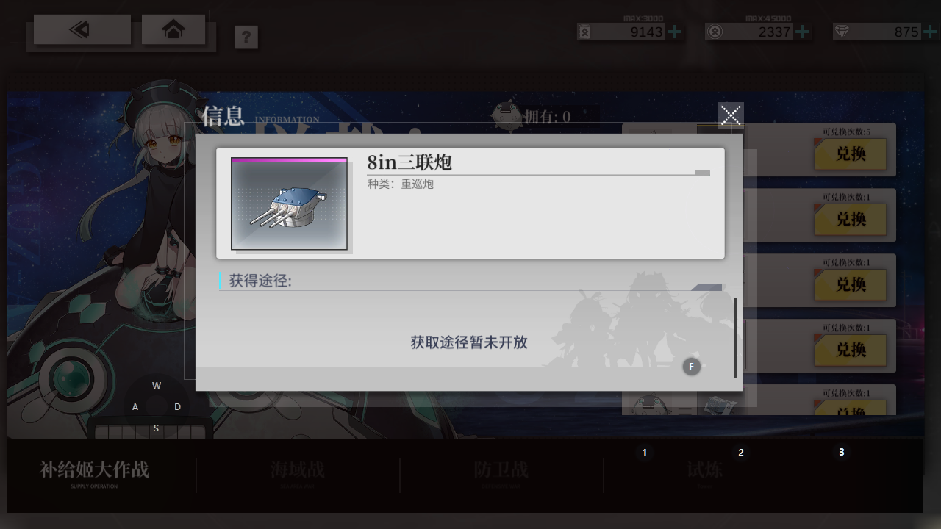This screenshot has width=941, height=529.
Task: Switch to the 防卫战 tab
Action: (x=501, y=471)
